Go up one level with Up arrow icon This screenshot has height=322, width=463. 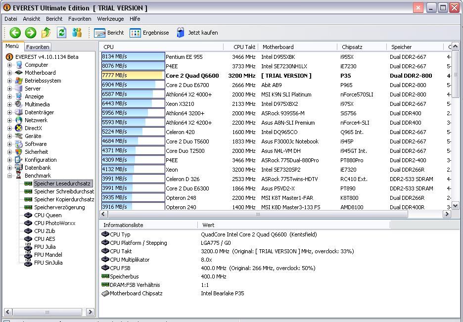coord(46,33)
